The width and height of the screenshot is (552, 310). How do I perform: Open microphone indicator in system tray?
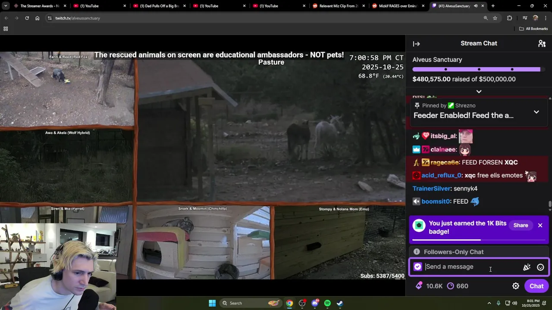point(499,303)
